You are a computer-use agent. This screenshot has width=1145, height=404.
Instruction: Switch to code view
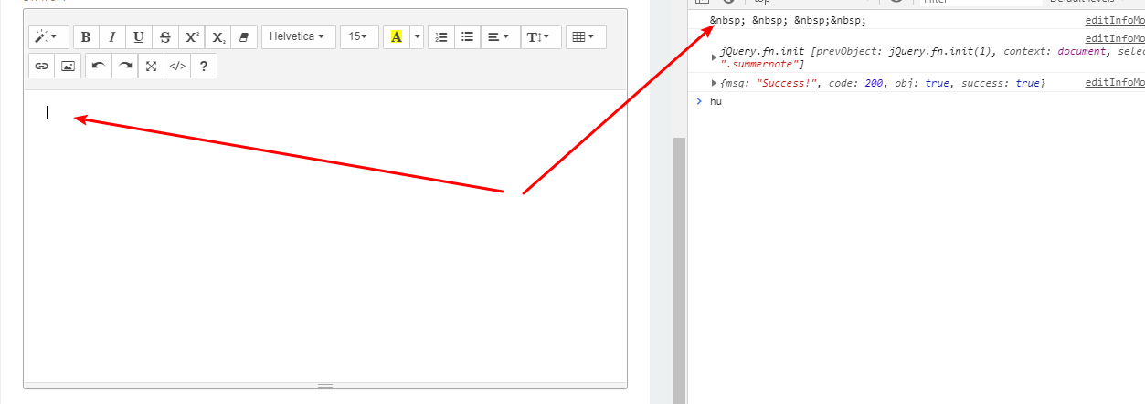tap(177, 66)
